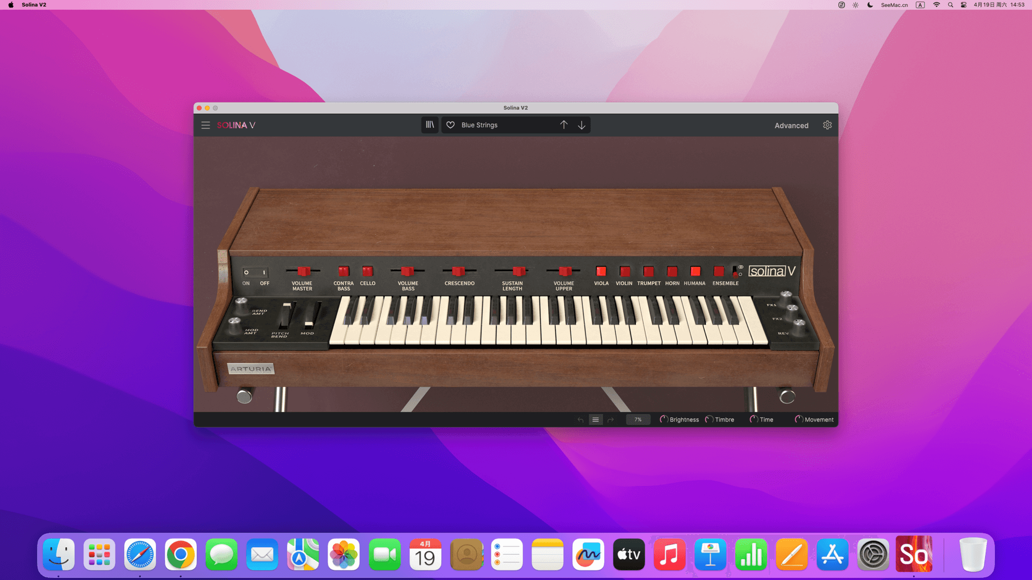
Task: Load next preset with down arrow
Action: coord(582,125)
